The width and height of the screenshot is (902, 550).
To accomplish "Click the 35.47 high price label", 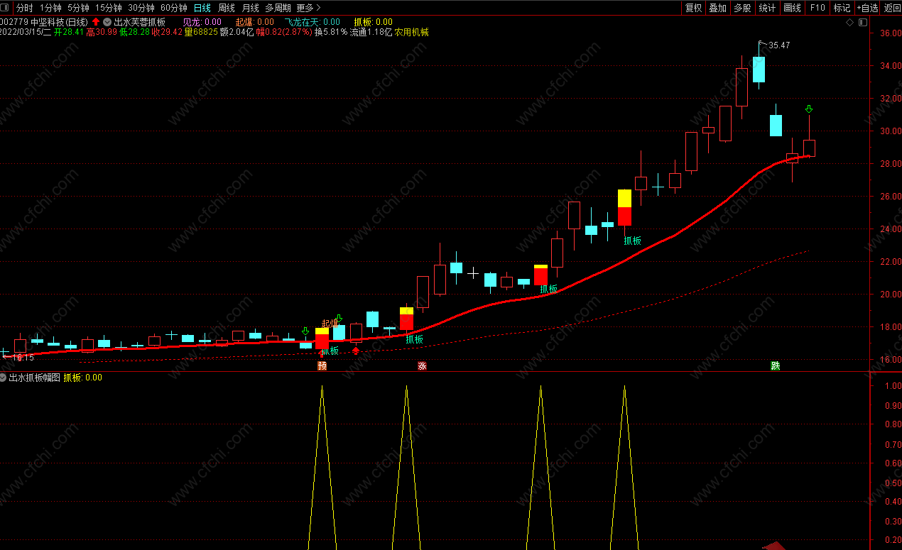I will (779, 45).
